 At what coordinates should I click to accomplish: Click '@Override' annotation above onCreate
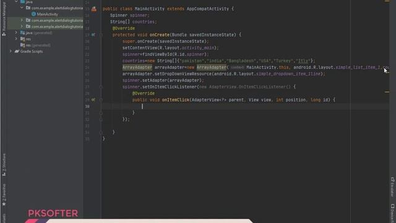tap(124, 28)
